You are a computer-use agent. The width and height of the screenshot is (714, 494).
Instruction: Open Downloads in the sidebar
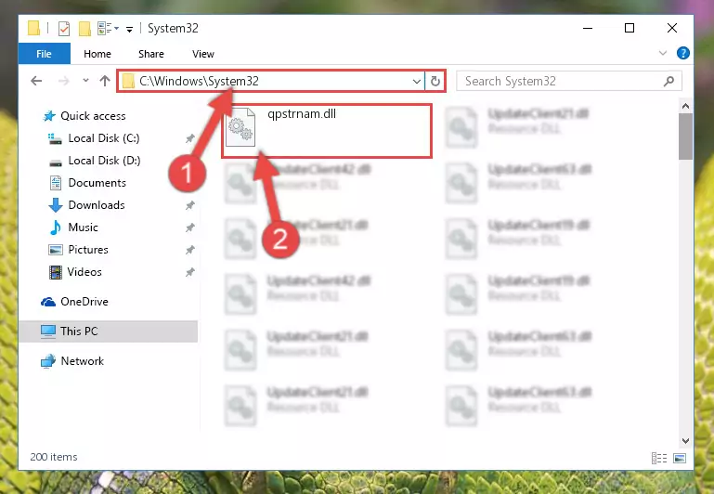[96, 205]
